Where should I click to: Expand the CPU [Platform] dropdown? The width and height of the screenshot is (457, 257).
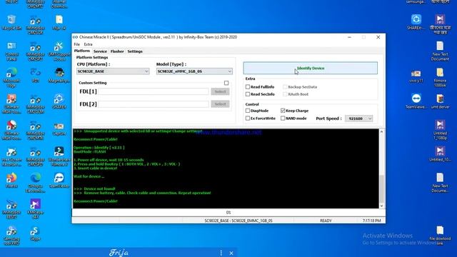(113, 71)
